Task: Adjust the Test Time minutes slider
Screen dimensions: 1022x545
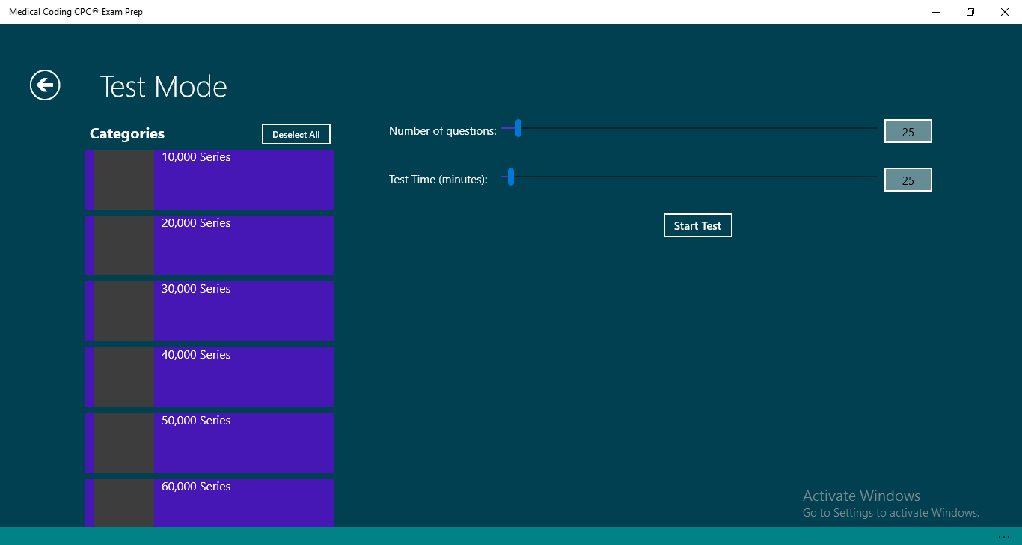Action: tap(510, 177)
